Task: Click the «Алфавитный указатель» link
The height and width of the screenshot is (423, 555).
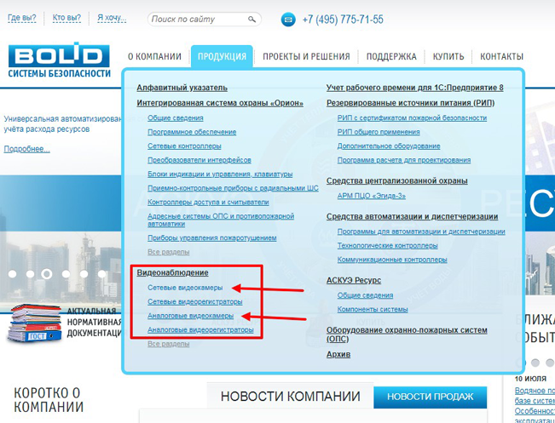Action: coord(182,88)
